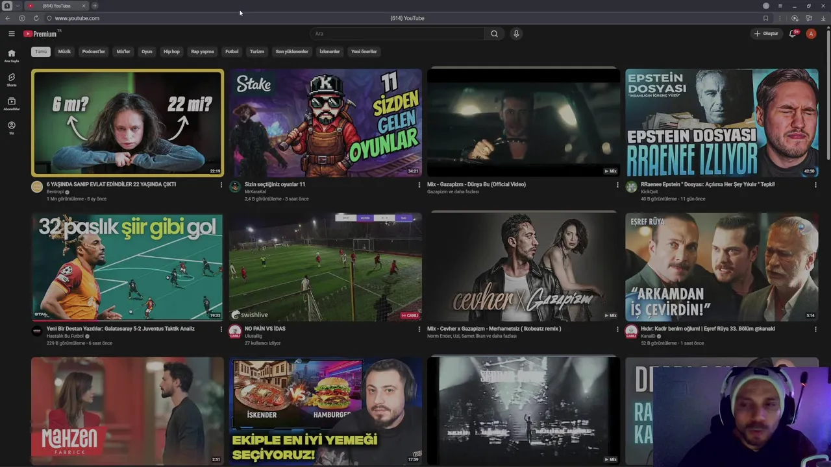Select the Son yüklenenler chip
The image size is (831, 467).
pyautogui.click(x=291, y=51)
